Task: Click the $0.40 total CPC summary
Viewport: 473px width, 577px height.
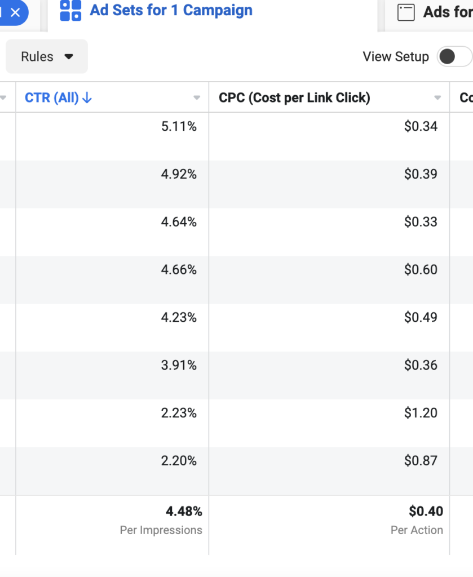Action: tap(426, 512)
